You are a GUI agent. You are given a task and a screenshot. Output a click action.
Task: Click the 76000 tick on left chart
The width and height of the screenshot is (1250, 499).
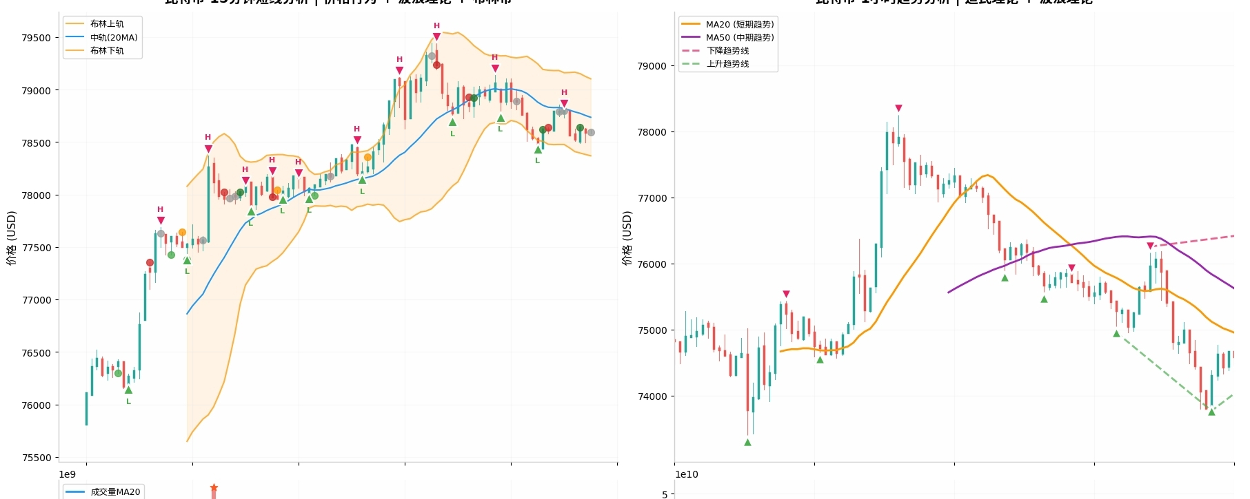[x=37, y=405]
